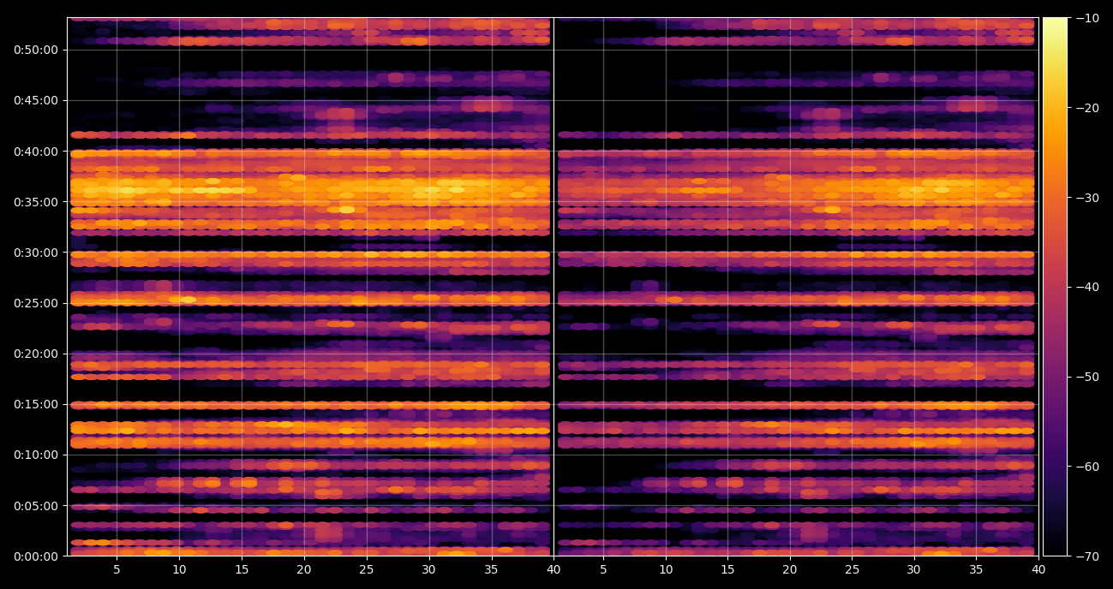1113x589 pixels.
Task: Click the 0:20:00 time axis label
Action: point(35,354)
